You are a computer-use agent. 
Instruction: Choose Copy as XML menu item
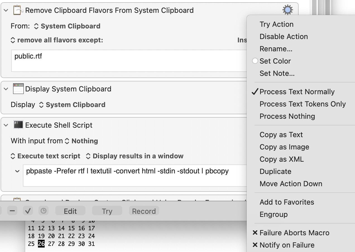tap(281, 159)
